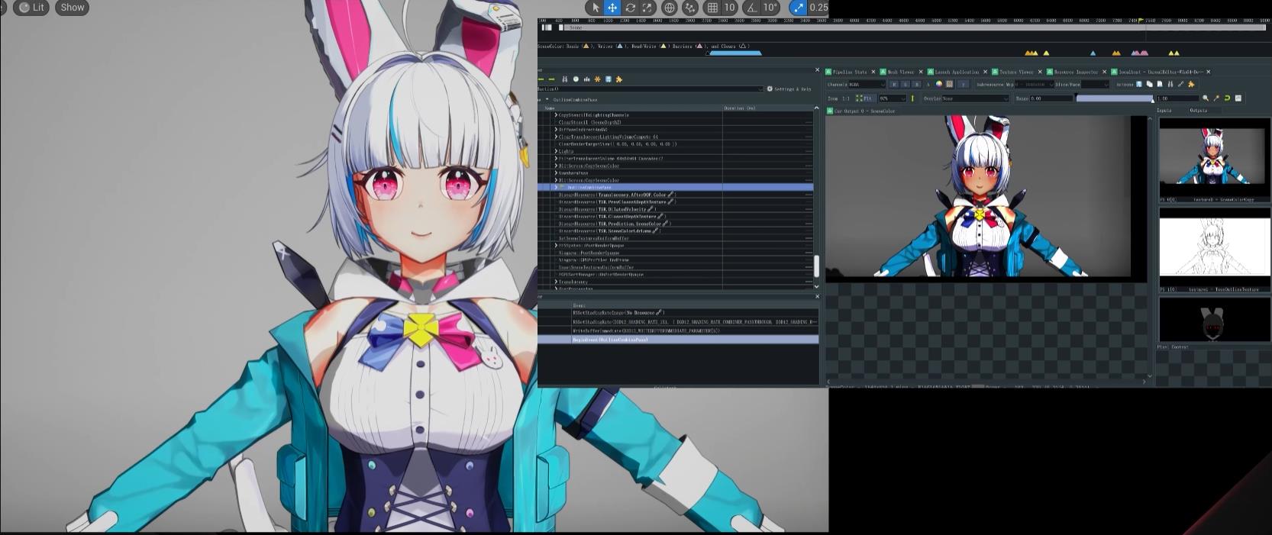Click the bar chart icon in event toolbar

(586, 79)
